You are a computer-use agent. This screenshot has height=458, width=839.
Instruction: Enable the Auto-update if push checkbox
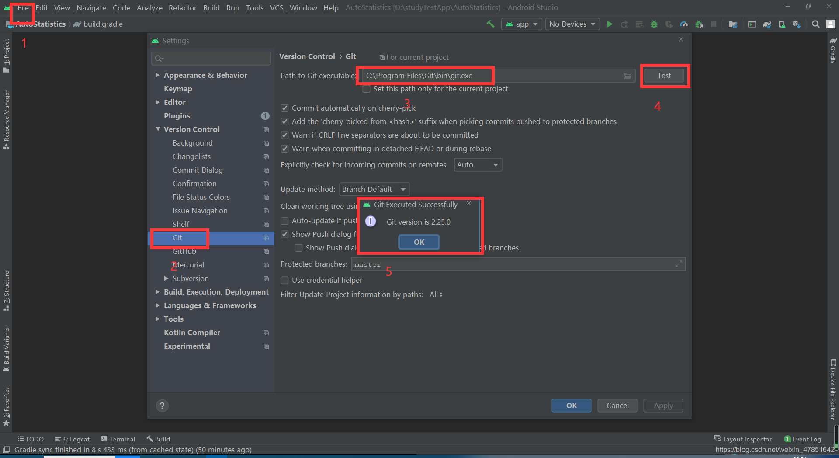[284, 221]
